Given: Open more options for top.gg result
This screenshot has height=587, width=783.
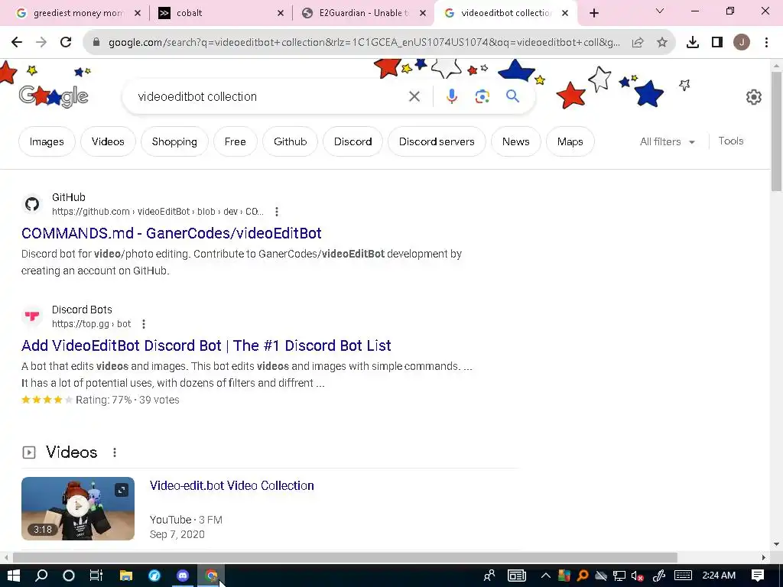Looking at the screenshot, I should 144,324.
